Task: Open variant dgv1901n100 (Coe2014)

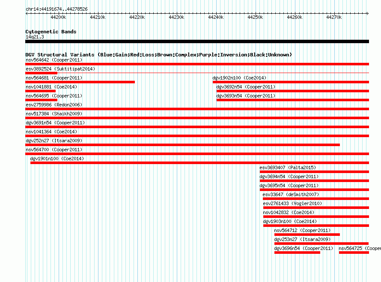Action: (57, 159)
